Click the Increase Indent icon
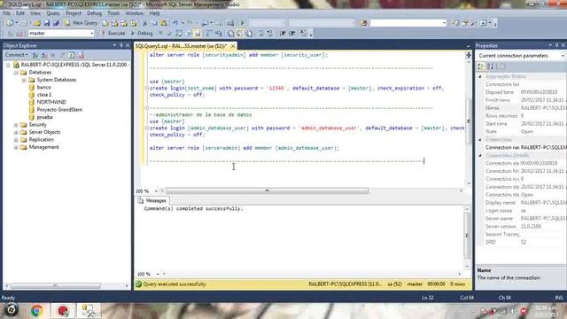The image size is (567, 319). [291, 34]
